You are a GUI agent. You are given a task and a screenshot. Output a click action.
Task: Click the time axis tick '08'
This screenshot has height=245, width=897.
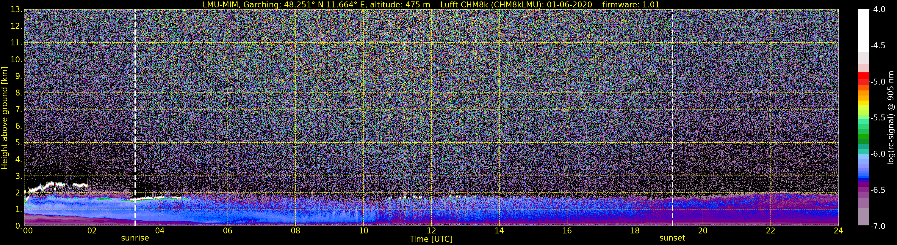[x=295, y=231]
